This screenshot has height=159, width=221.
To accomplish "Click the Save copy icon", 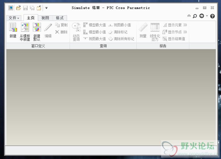I will coord(32,8).
